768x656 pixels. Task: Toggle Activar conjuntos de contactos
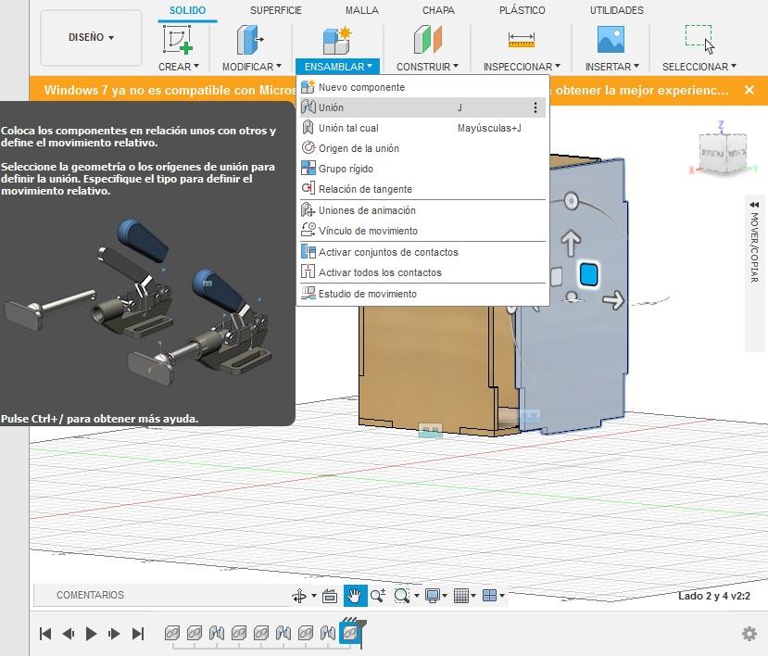pos(387,252)
